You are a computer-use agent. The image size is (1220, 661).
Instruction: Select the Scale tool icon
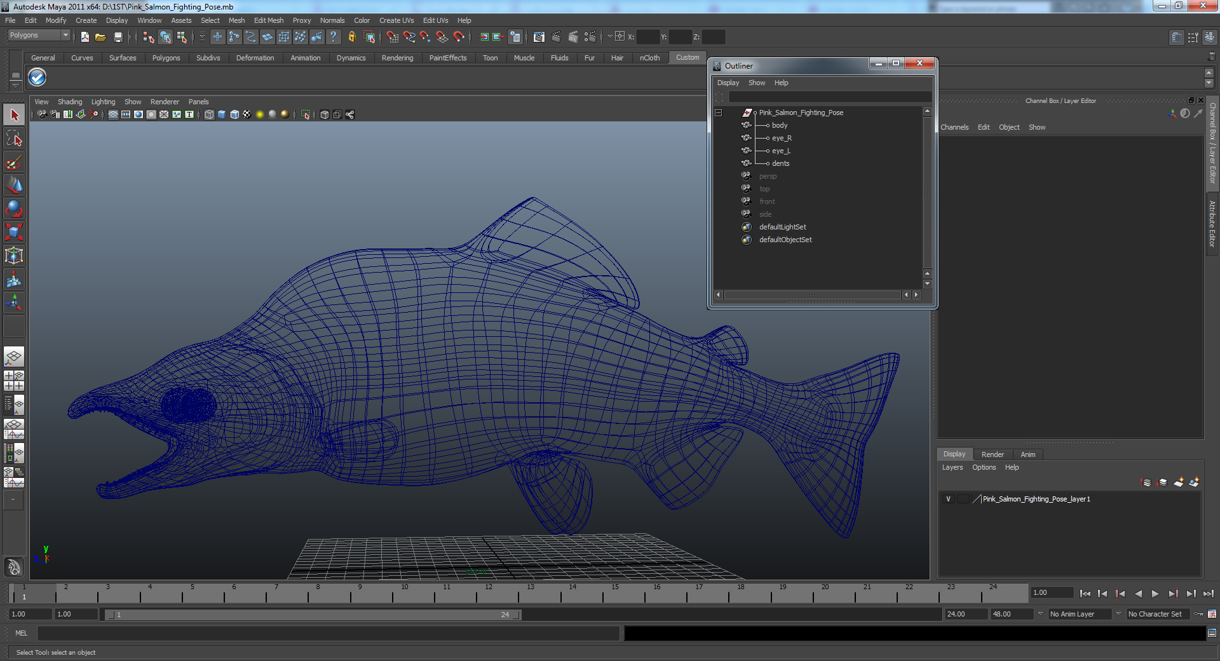(14, 232)
